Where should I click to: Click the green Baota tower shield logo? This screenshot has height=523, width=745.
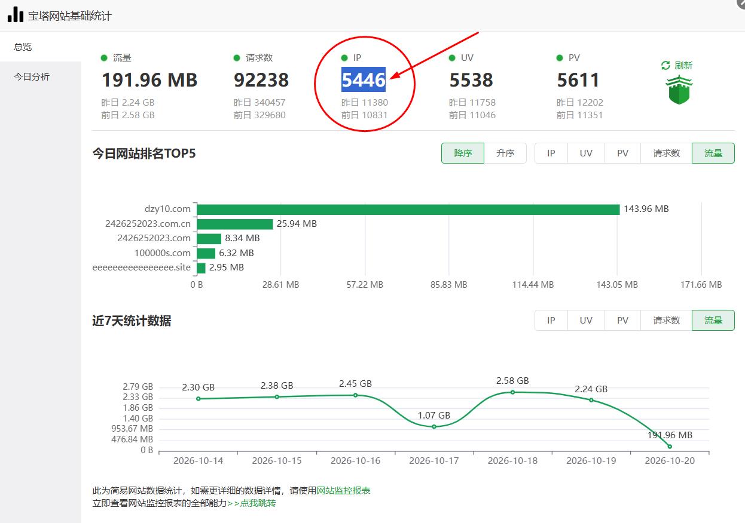(679, 90)
